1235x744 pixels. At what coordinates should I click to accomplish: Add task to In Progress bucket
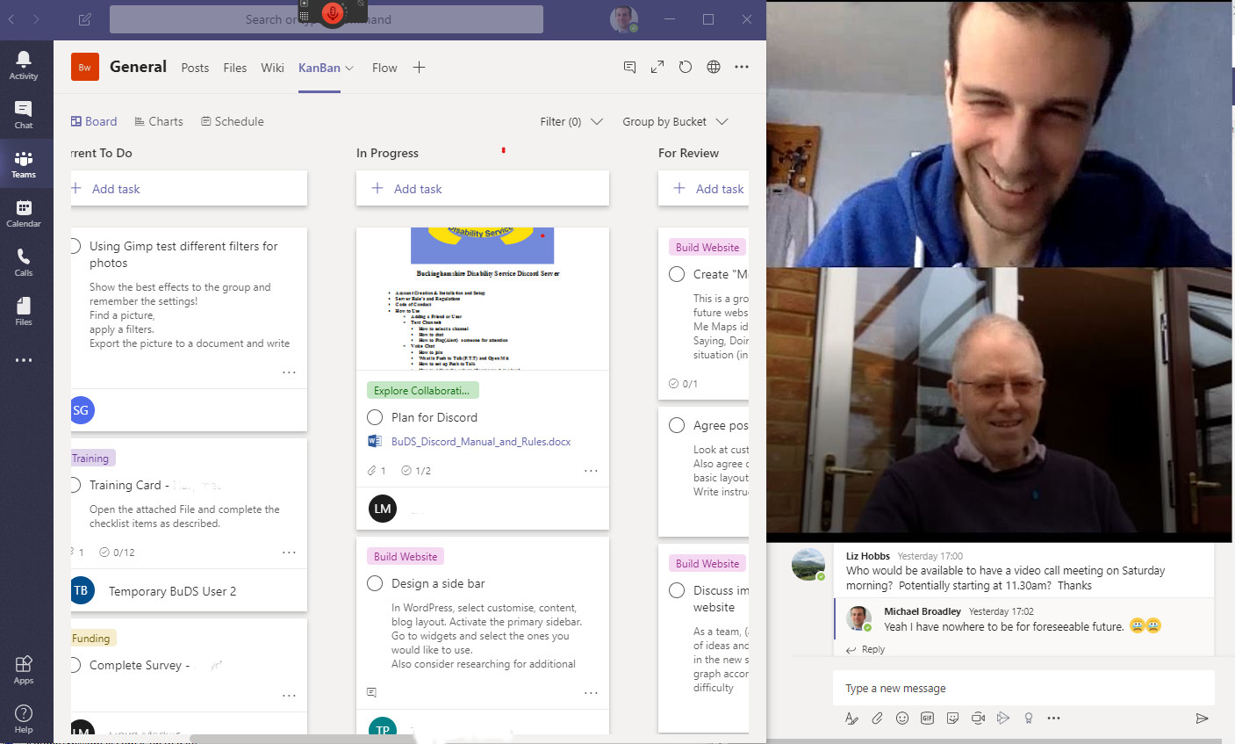click(483, 188)
